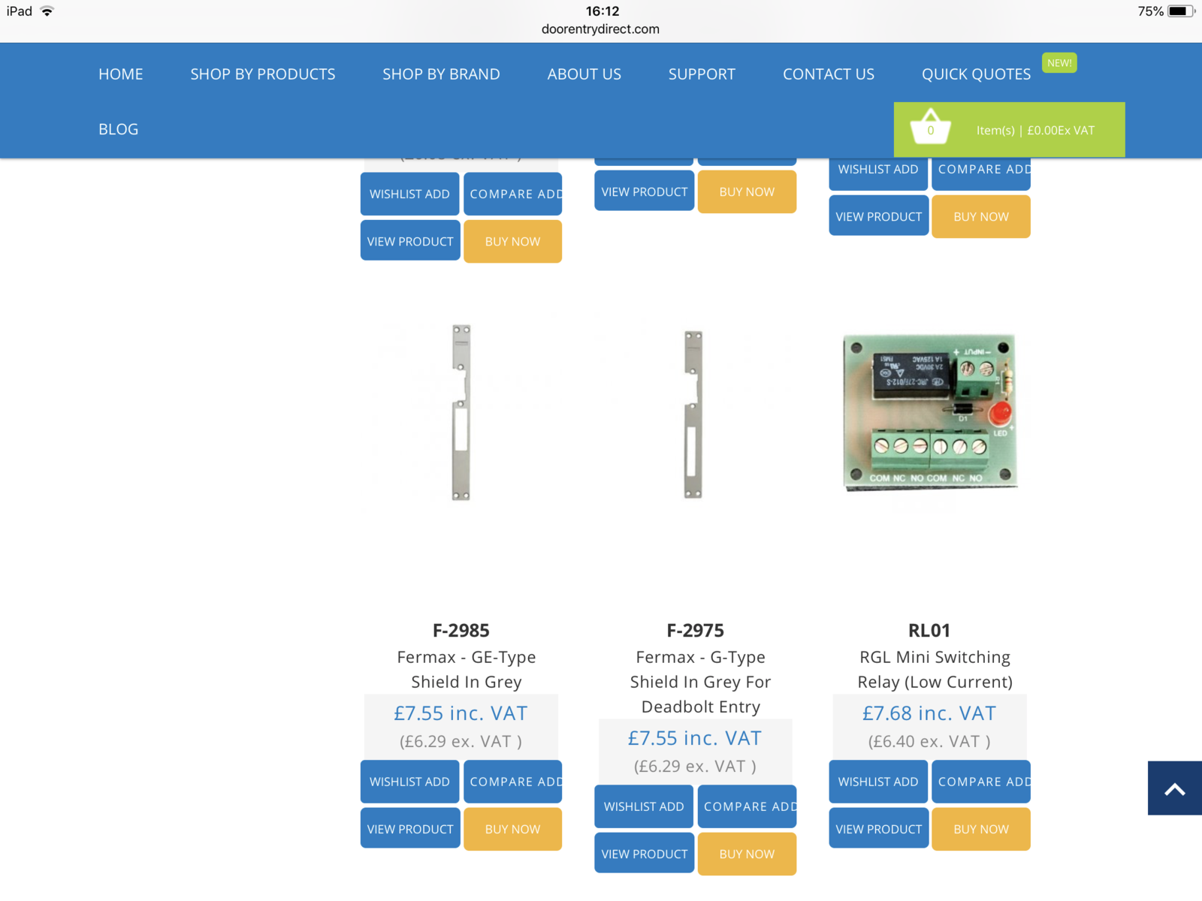
Task: Add F-2975 to compare list
Action: 747,806
